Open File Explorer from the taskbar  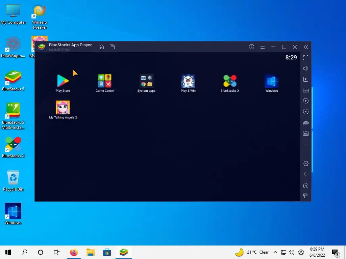point(90,252)
